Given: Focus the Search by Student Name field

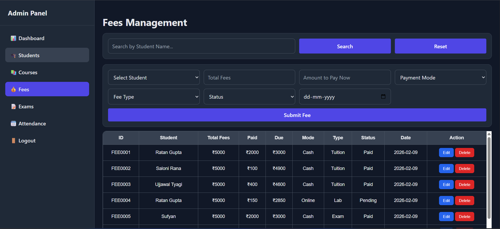Looking at the screenshot, I should [x=202, y=46].
